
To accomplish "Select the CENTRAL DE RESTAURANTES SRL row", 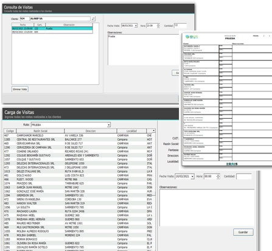I will point(78,140).
